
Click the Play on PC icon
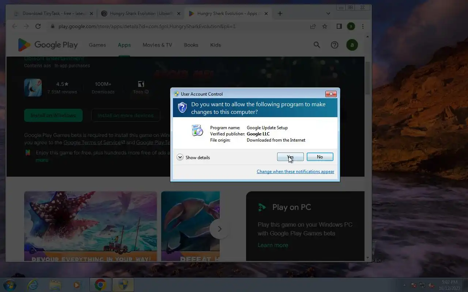click(x=262, y=207)
